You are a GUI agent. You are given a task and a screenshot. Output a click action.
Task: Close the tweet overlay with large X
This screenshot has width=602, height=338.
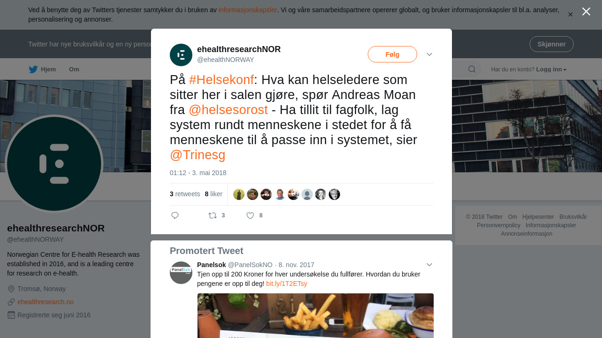(586, 12)
